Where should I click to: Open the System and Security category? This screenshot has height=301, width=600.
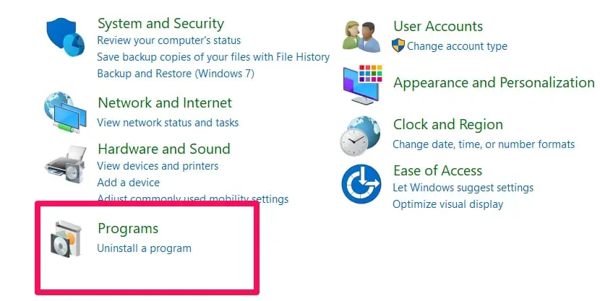coord(160,24)
